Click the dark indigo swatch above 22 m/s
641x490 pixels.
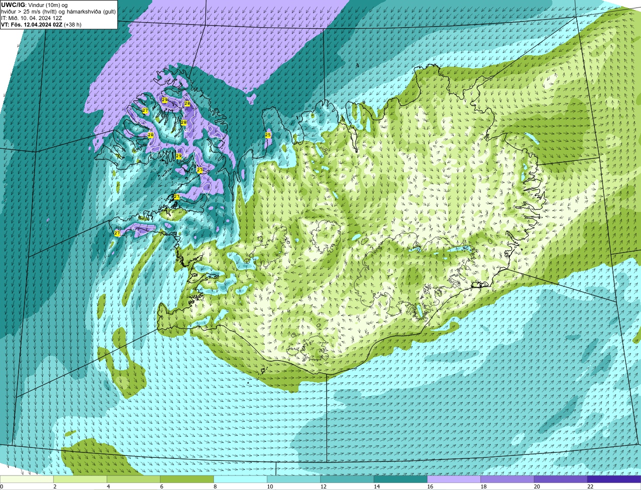tap(614, 479)
